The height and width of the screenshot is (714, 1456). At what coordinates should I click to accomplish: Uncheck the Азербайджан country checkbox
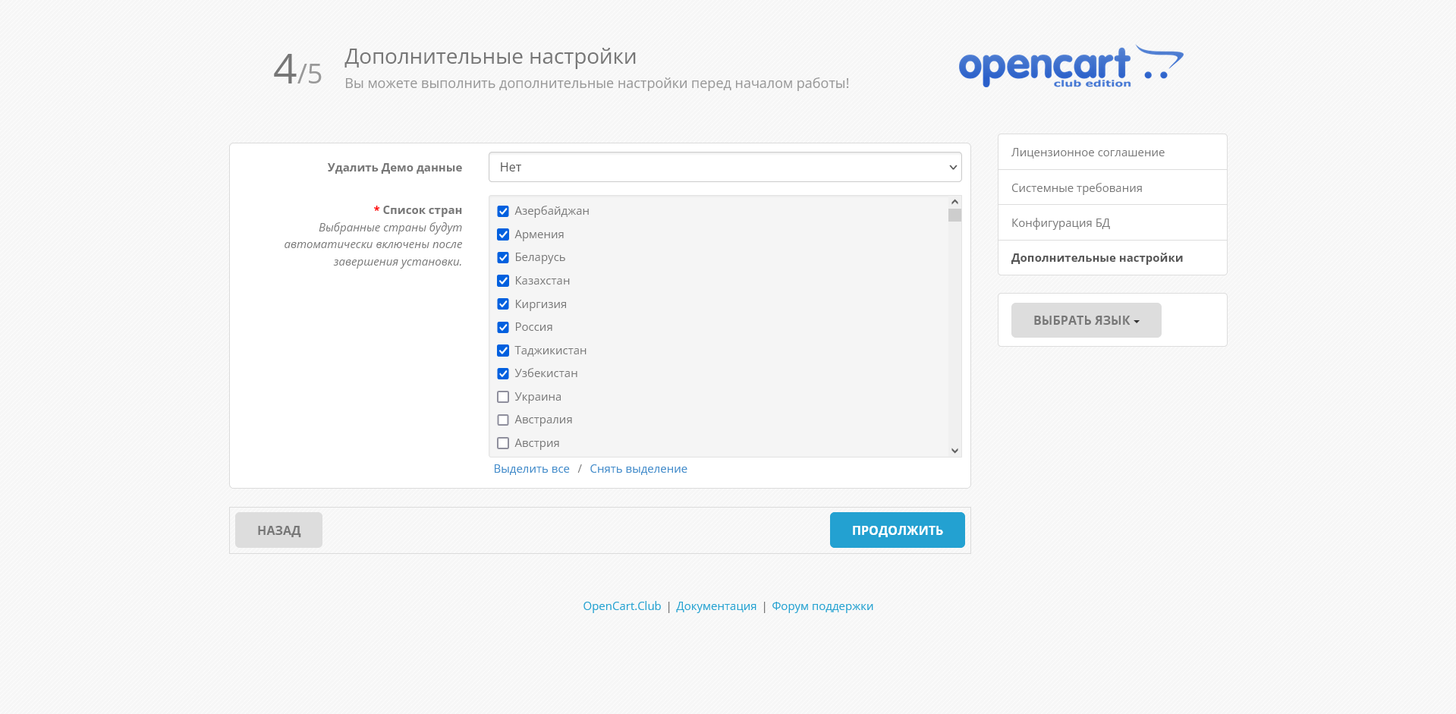point(503,211)
